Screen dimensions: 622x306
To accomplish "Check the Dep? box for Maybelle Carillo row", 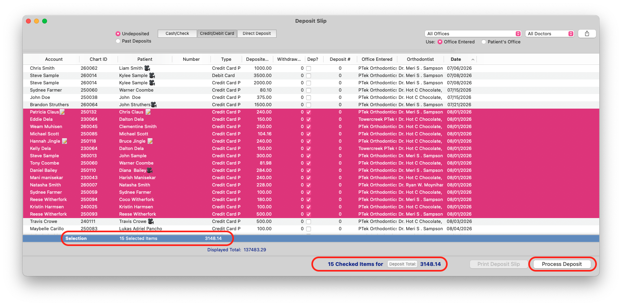I will coord(309,229).
